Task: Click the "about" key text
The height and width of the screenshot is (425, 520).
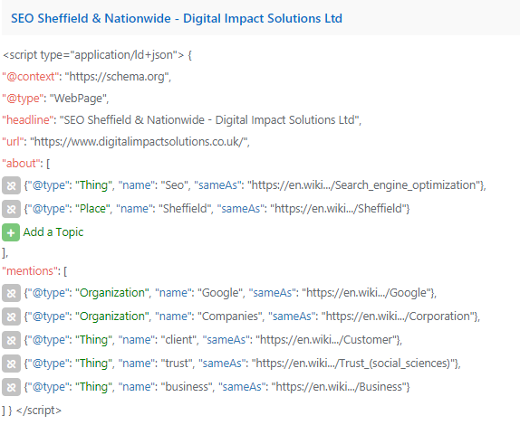Action: pos(21,164)
